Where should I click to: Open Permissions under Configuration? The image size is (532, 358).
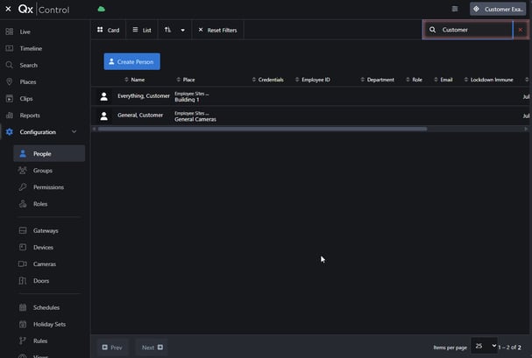coord(48,187)
